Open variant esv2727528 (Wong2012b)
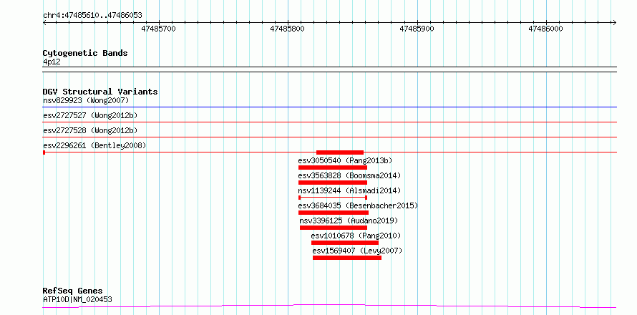The height and width of the screenshot is (315, 637). pyautogui.click(x=90, y=130)
